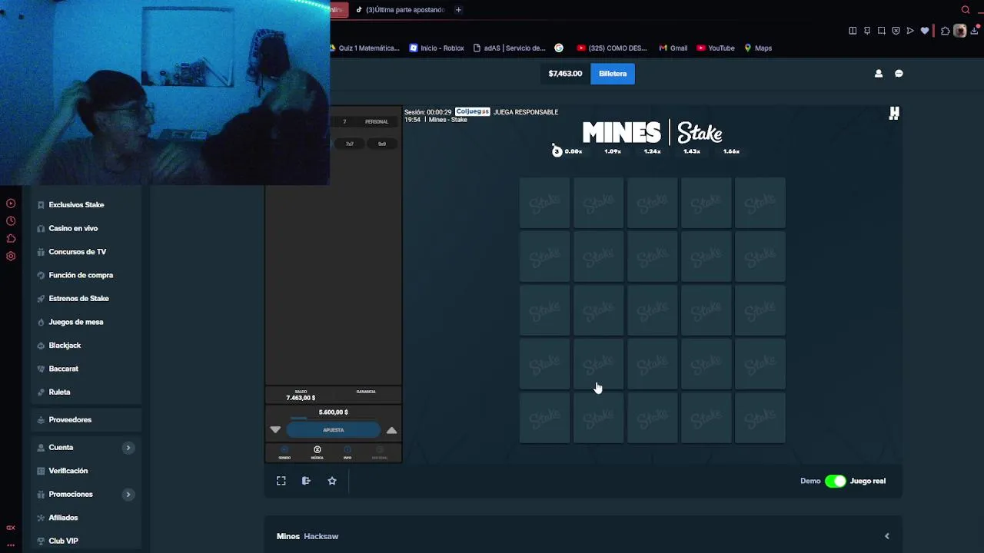The height and width of the screenshot is (553, 984).
Task: Click the Hacksaw logo icon in game
Action: [894, 113]
